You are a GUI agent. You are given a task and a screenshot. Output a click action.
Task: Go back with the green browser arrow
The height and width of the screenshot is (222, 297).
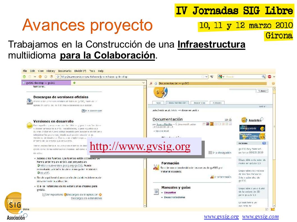pyautogui.click(x=24, y=77)
